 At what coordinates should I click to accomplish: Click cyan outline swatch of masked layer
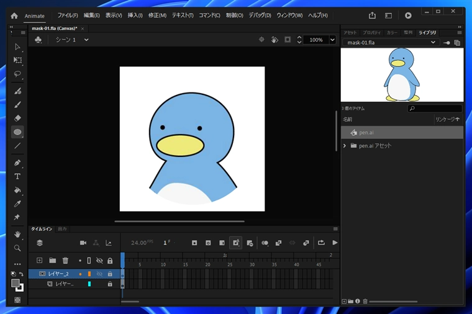click(89, 284)
